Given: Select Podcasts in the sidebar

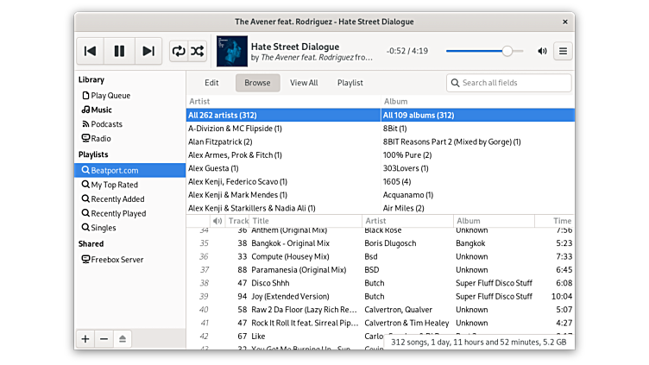Looking at the screenshot, I should click(x=106, y=124).
